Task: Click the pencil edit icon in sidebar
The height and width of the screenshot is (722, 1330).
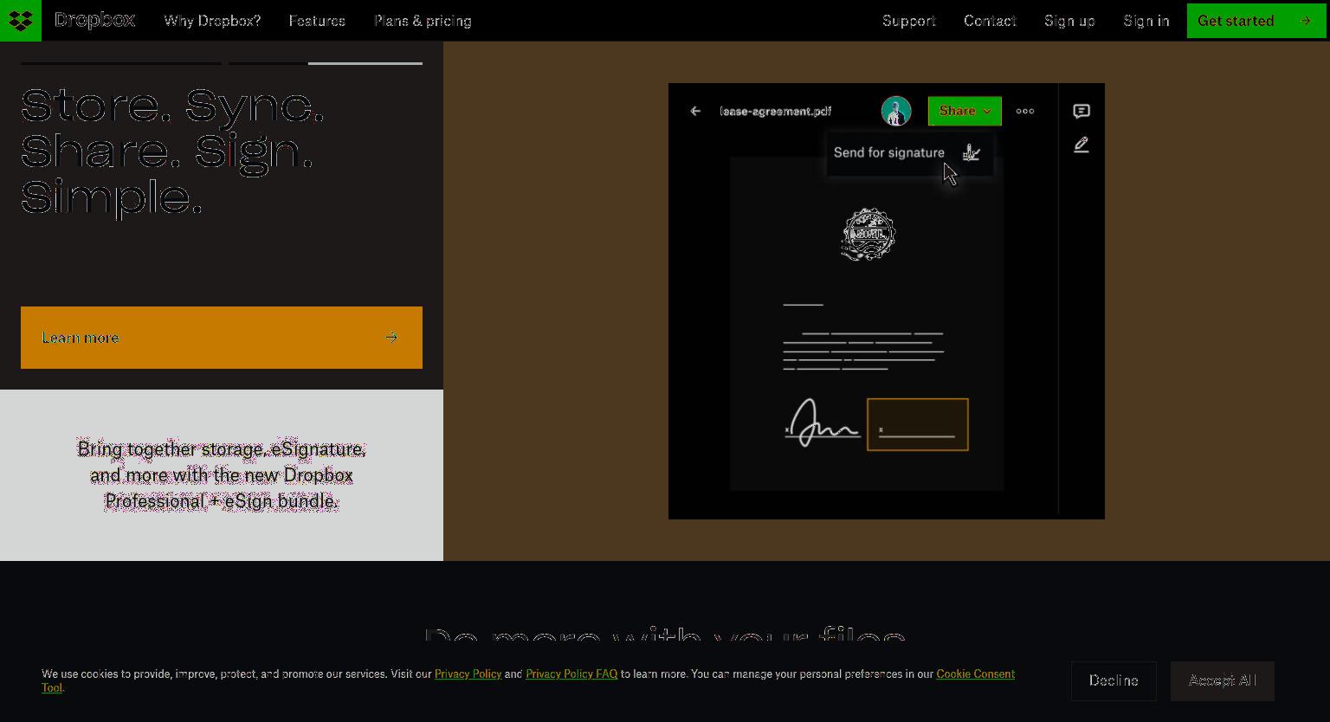Action: (1081, 145)
